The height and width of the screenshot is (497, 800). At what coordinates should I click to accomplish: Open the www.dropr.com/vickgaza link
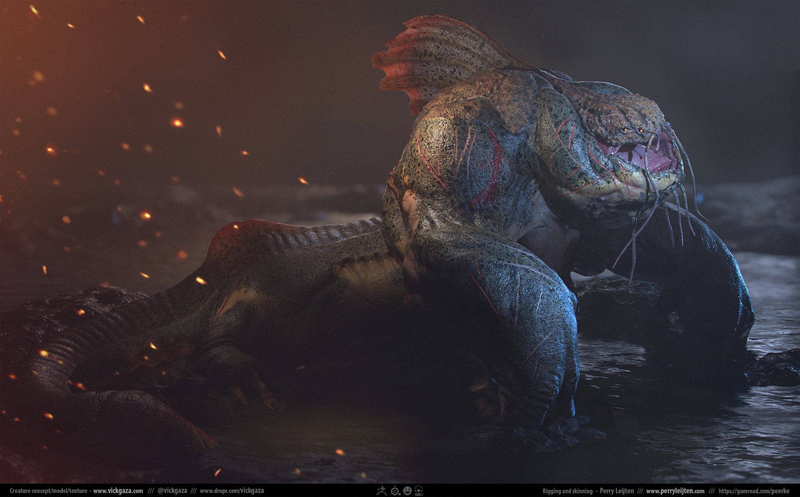click(232, 491)
